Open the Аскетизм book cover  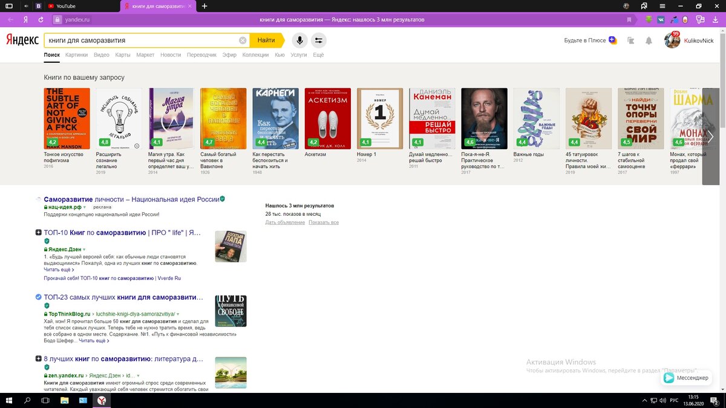pos(327,118)
